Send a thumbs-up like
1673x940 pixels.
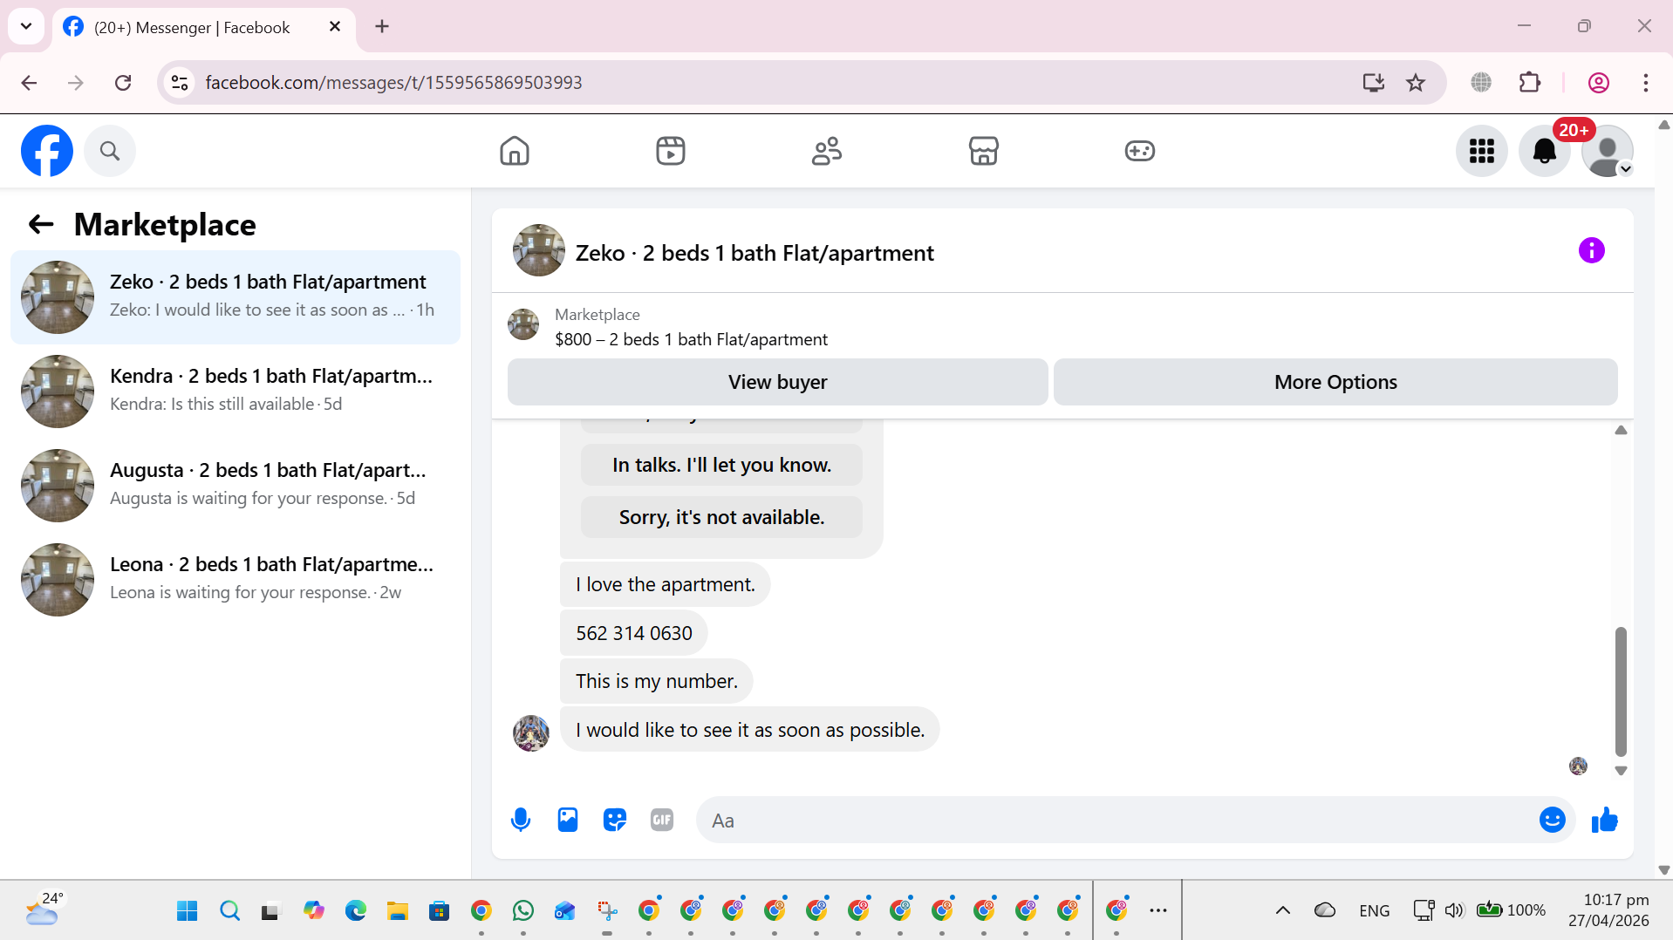coord(1605,821)
